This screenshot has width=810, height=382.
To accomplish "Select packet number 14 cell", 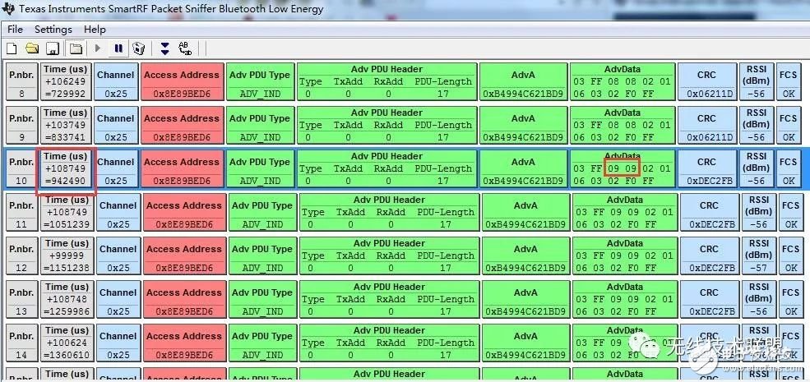I will pos(23,343).
